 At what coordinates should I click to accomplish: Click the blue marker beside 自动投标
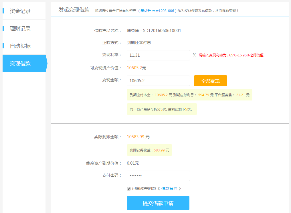3,46
